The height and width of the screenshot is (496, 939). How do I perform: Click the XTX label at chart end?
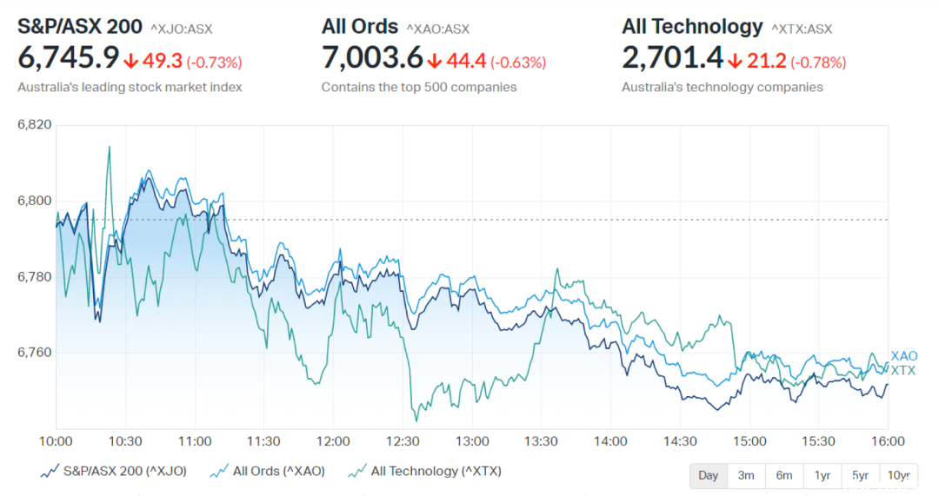pos(903,371)
